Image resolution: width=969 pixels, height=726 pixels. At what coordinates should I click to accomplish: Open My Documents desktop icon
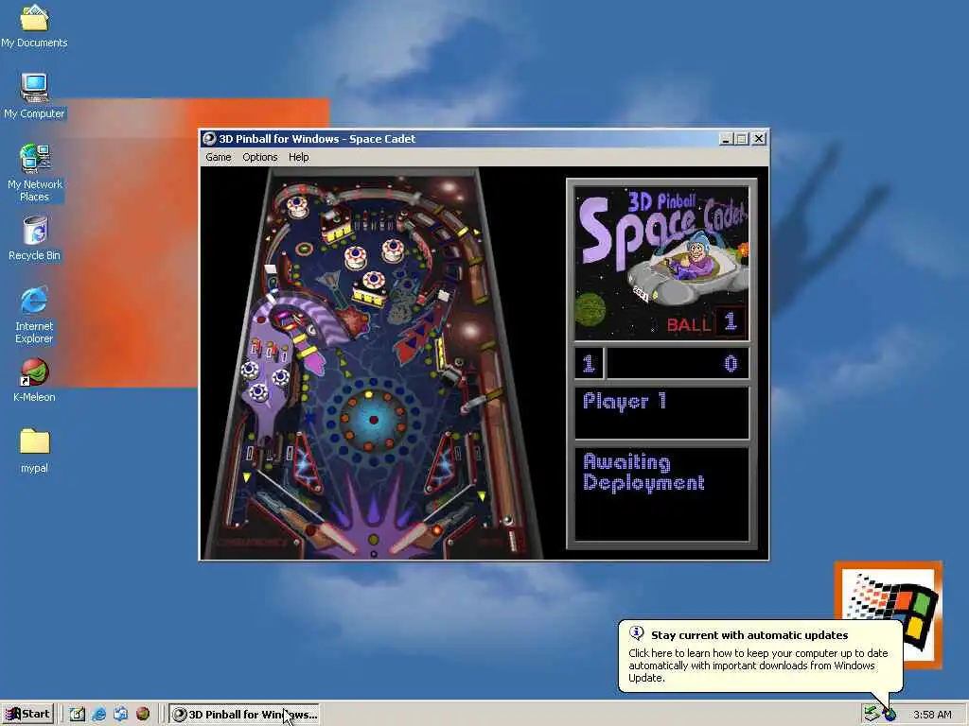click(34, 26)
